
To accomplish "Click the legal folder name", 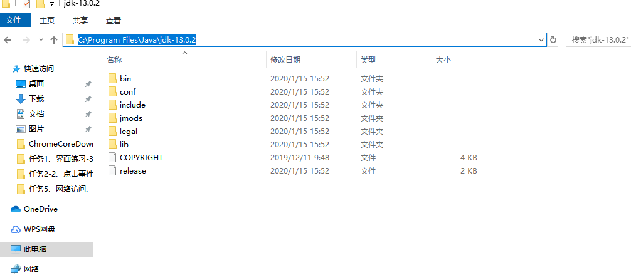I will tap(129, 131).
